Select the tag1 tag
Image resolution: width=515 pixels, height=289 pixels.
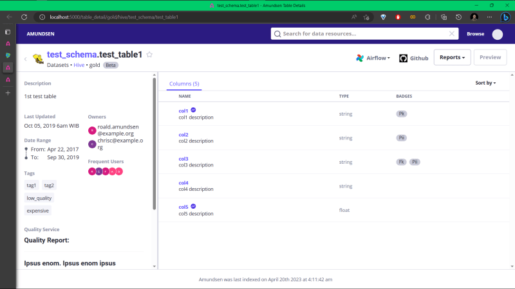[x=32, y=185]
